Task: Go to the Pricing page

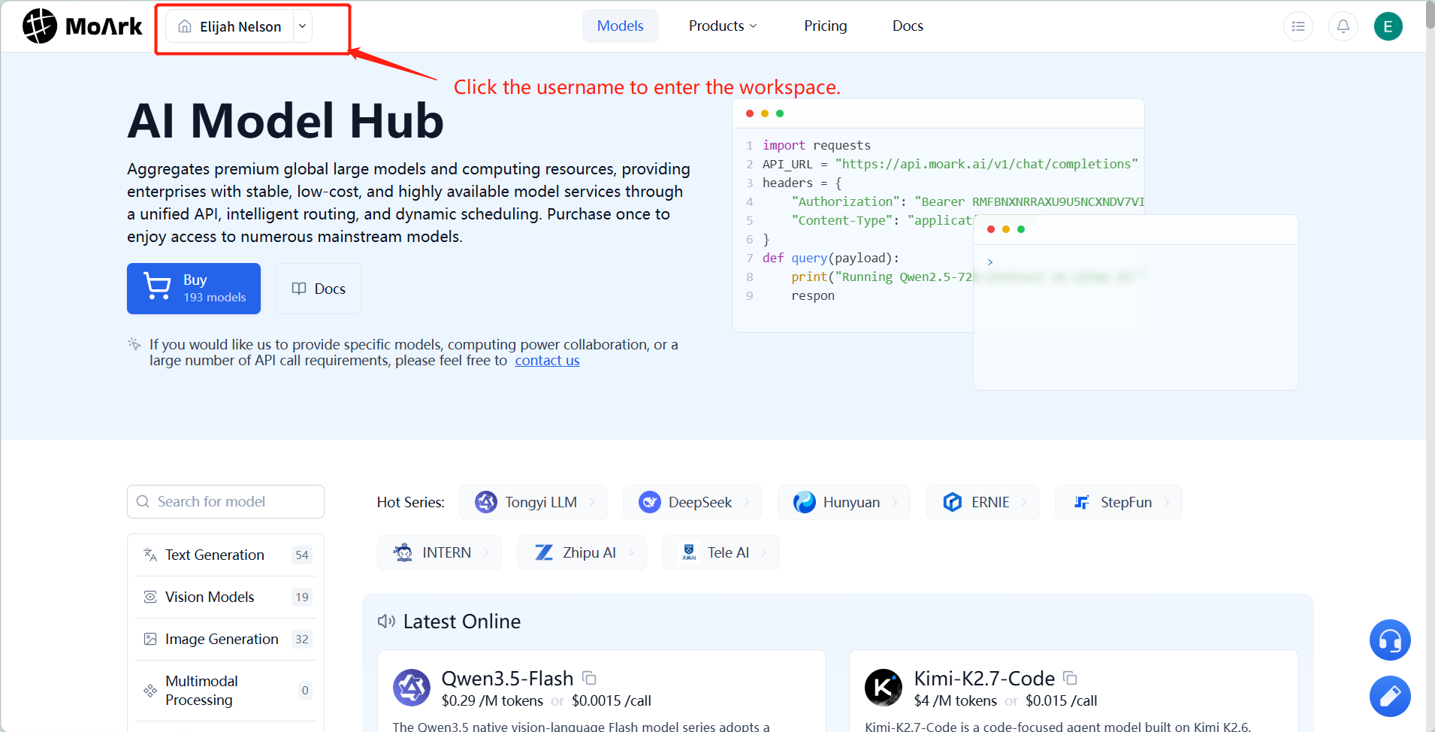Action: (x=826, y=26)
